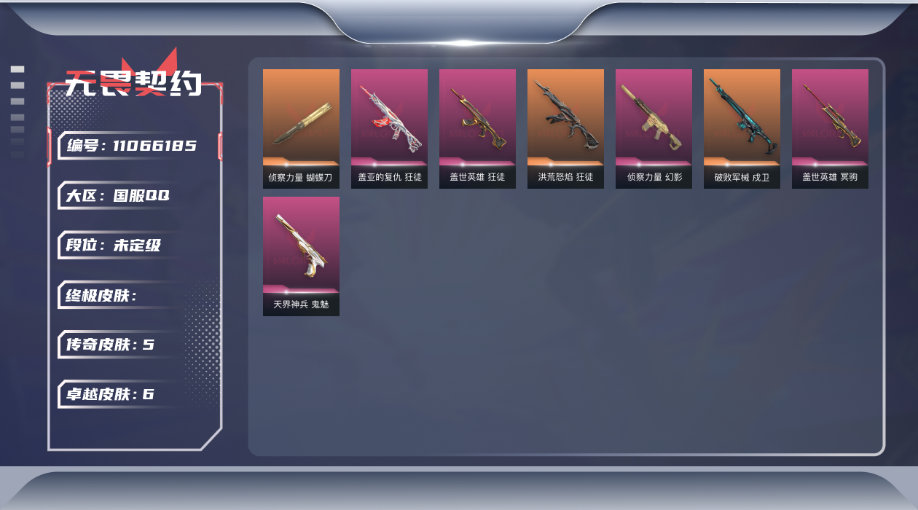Open the 盖亚的复仇 狂徒 skin card
The height and width of the screenshot is (510, 918).
click(389, 129)
